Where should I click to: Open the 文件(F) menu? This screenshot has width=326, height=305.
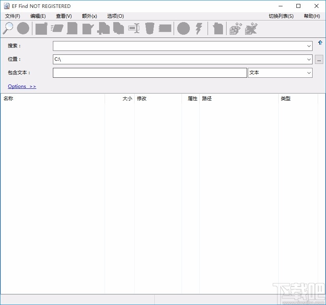coord(13,16)
